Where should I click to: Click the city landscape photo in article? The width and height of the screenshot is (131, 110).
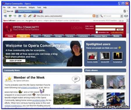[67, 94]
